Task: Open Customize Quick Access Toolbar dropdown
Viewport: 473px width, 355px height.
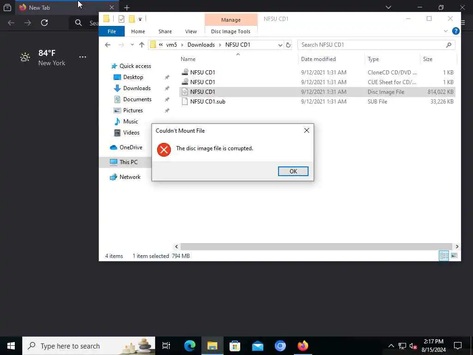Action: (x=140, y=19)
